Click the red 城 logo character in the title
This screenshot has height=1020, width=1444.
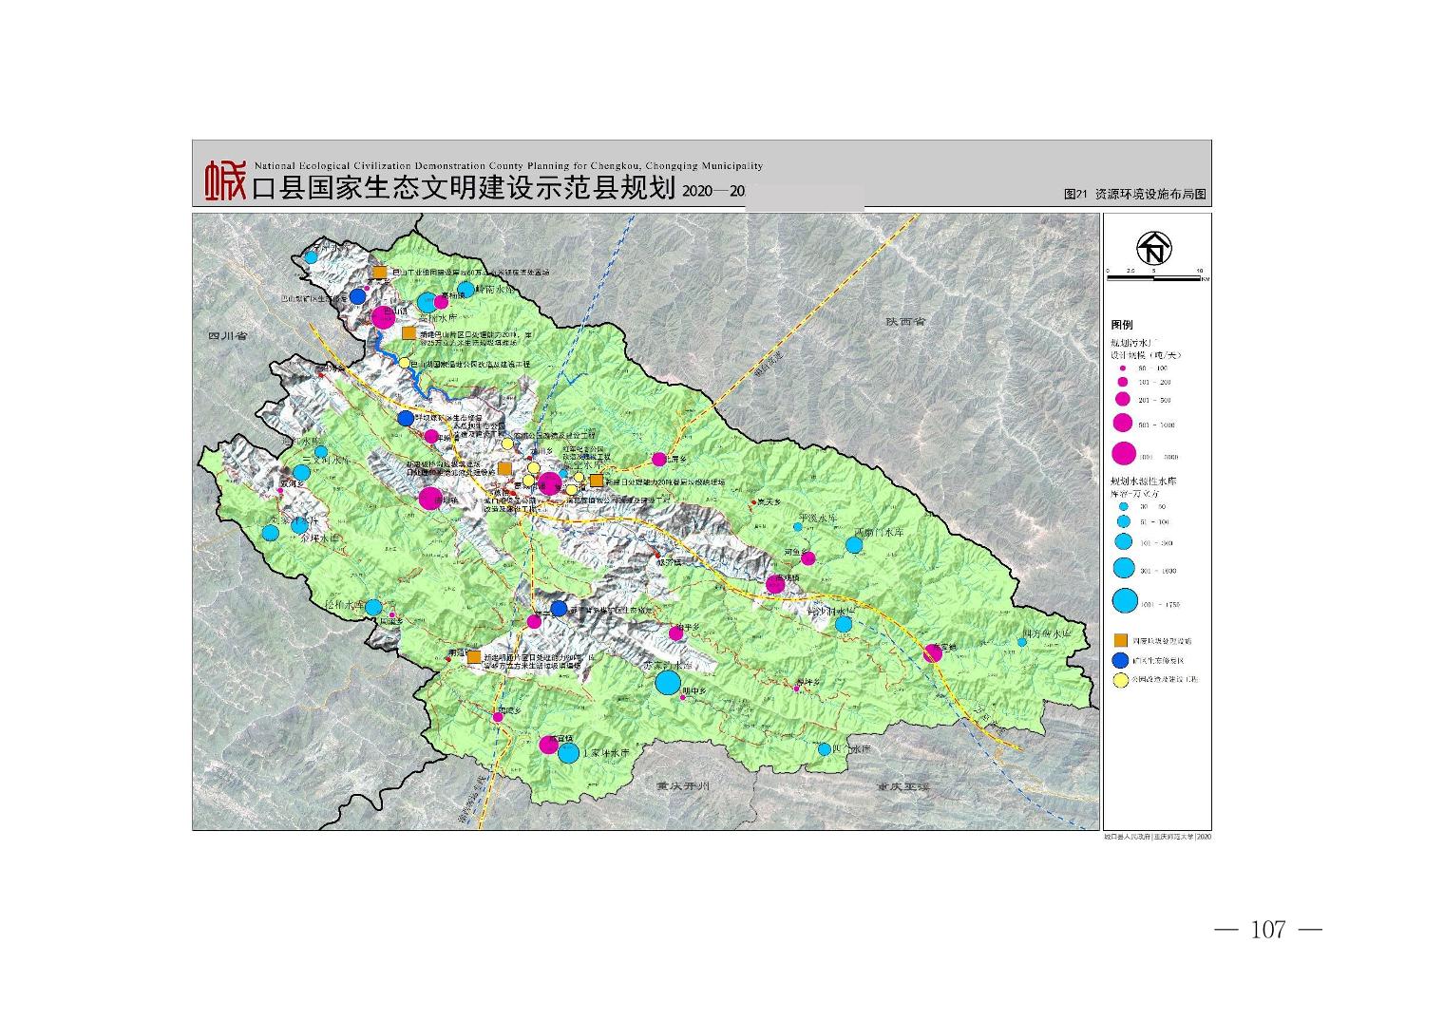pos(226,181)
